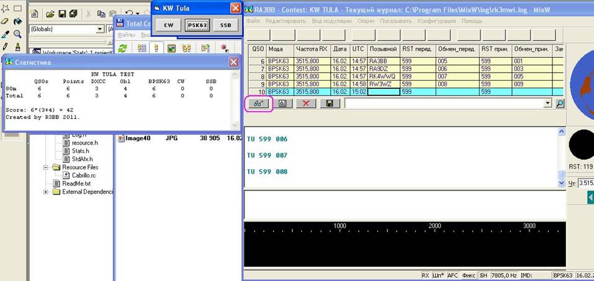Click the magnifier icon beside the log combo box
The width and height of the screenshot is (594, 281).
click(x=560, y=104)
